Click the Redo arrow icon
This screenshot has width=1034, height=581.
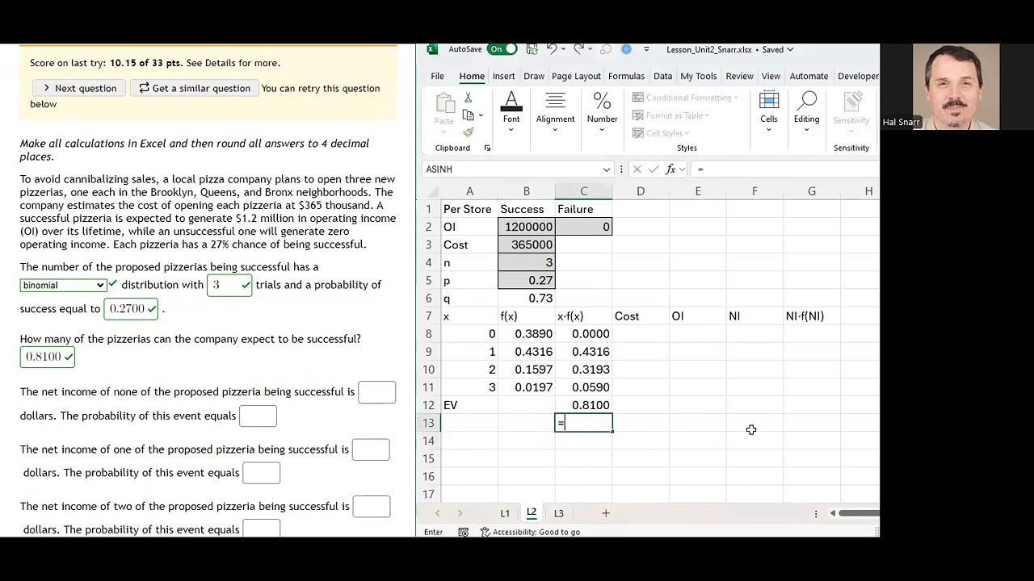click(578, 49)
